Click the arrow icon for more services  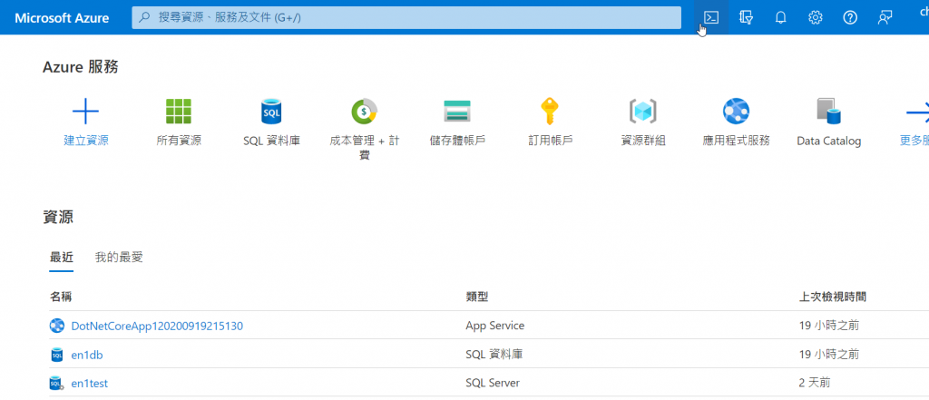(918, 111)
